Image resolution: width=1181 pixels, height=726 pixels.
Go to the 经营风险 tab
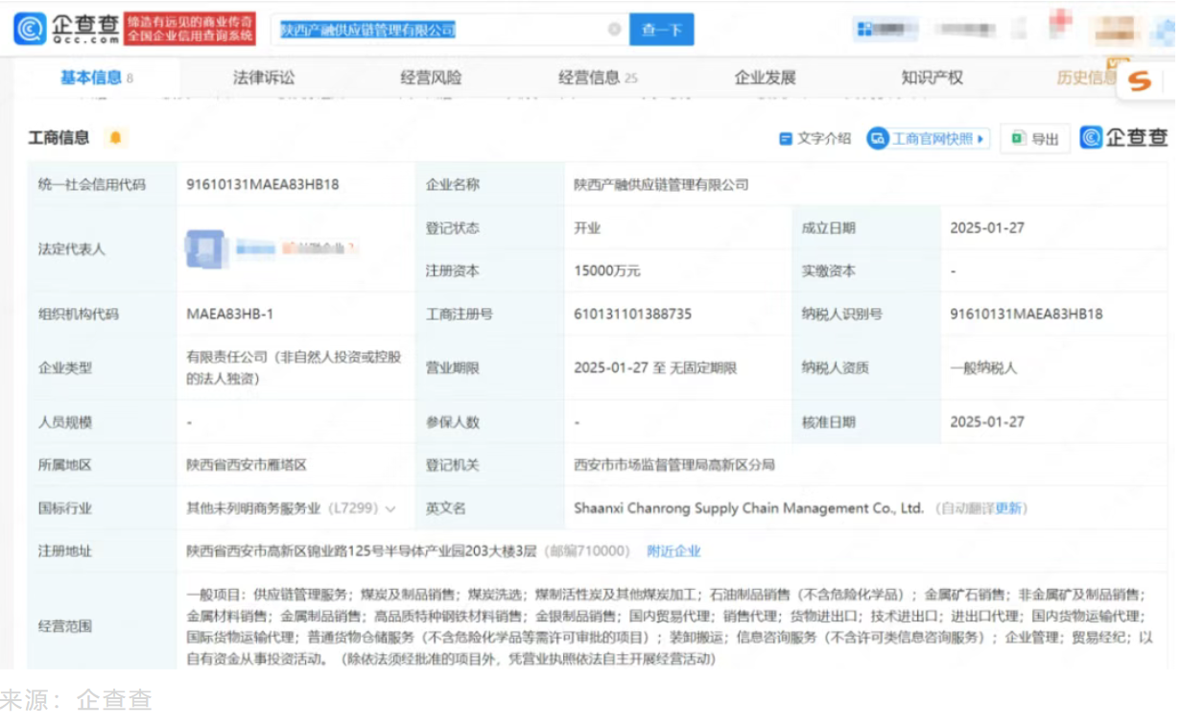(431, 78)
